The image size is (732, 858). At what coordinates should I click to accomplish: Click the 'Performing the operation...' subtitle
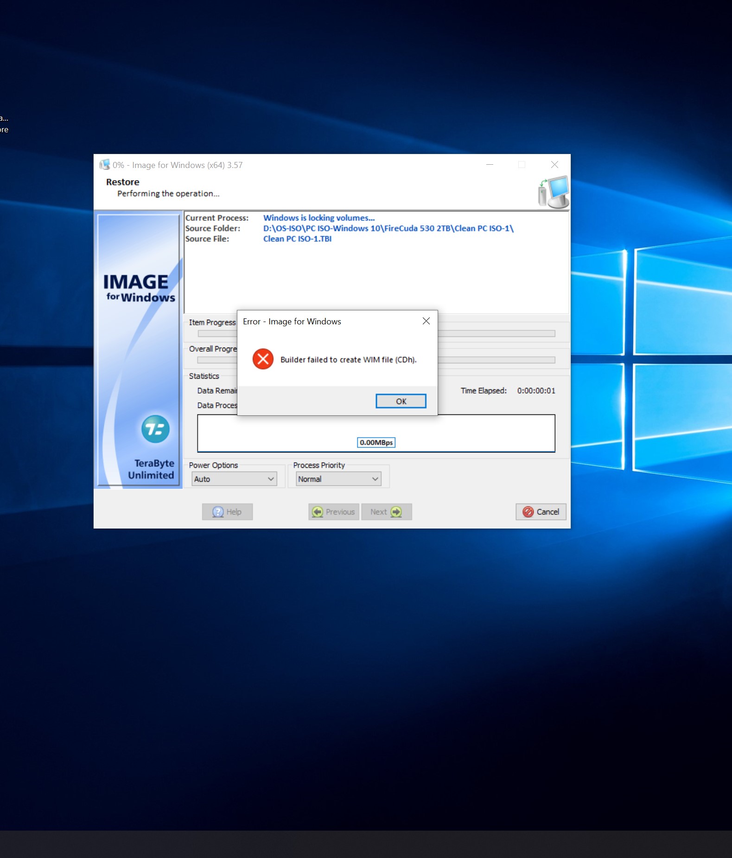click(x=168, y=194)
